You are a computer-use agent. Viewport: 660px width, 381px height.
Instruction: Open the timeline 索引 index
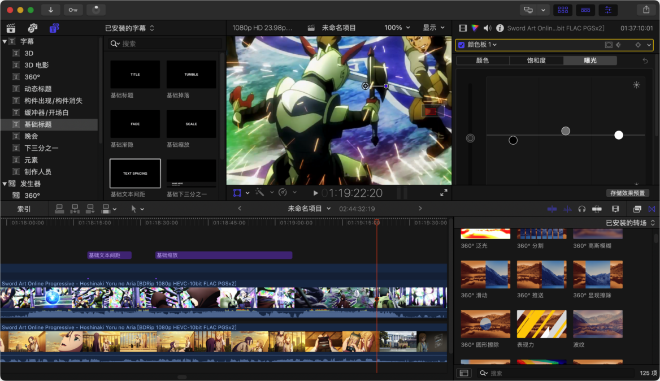[24, 209]
